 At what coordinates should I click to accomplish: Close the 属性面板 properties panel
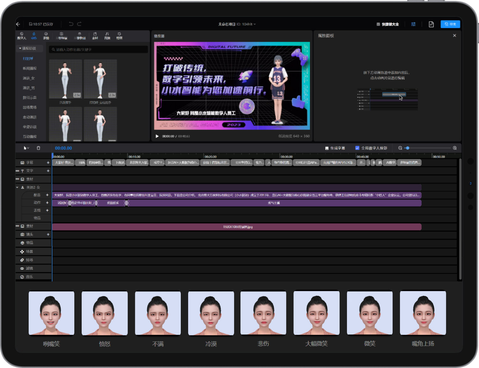pyautogui.click(x=454, y=35)
